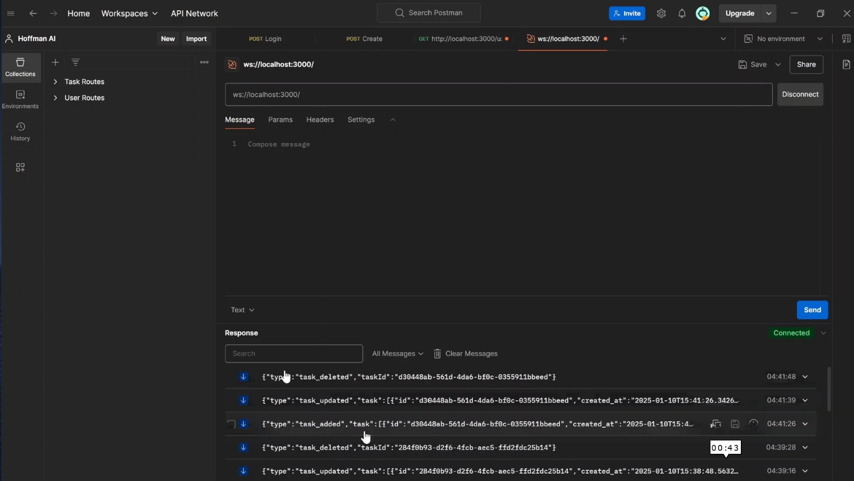This screenshot has height=481, width=854.
Task: Open the Collections sidebar panel
Action: (x=20, y=68)
